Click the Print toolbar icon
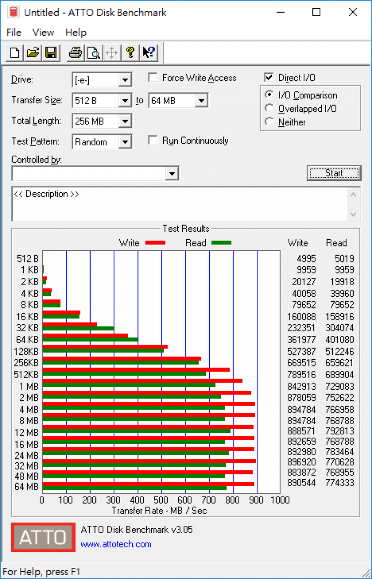 point(76,53)
